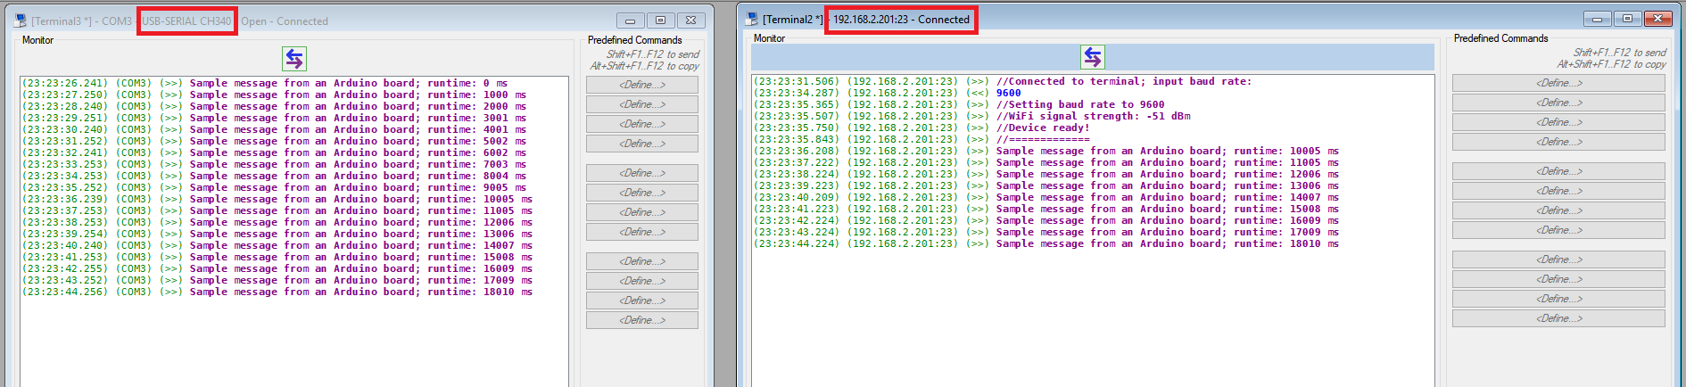Click bottommost Define button in Terminal2 predefined commands

point(1558,318)
